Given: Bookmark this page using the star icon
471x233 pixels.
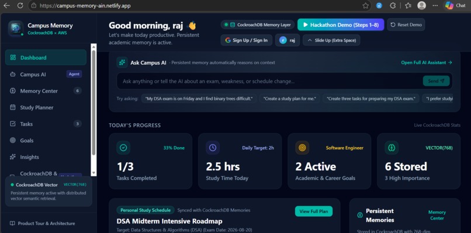Looking at the screenshot, I should coord(365,5).
